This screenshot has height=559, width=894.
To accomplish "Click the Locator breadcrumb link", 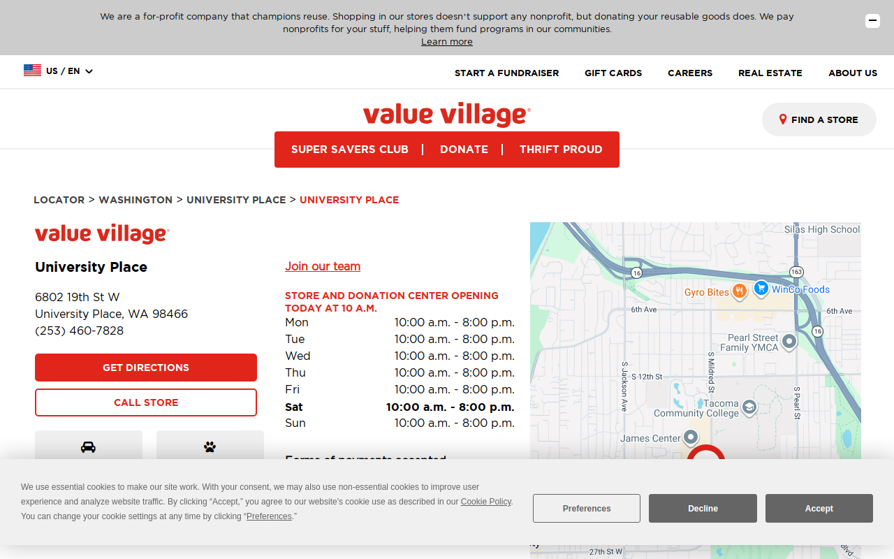I will pos(59,200).
